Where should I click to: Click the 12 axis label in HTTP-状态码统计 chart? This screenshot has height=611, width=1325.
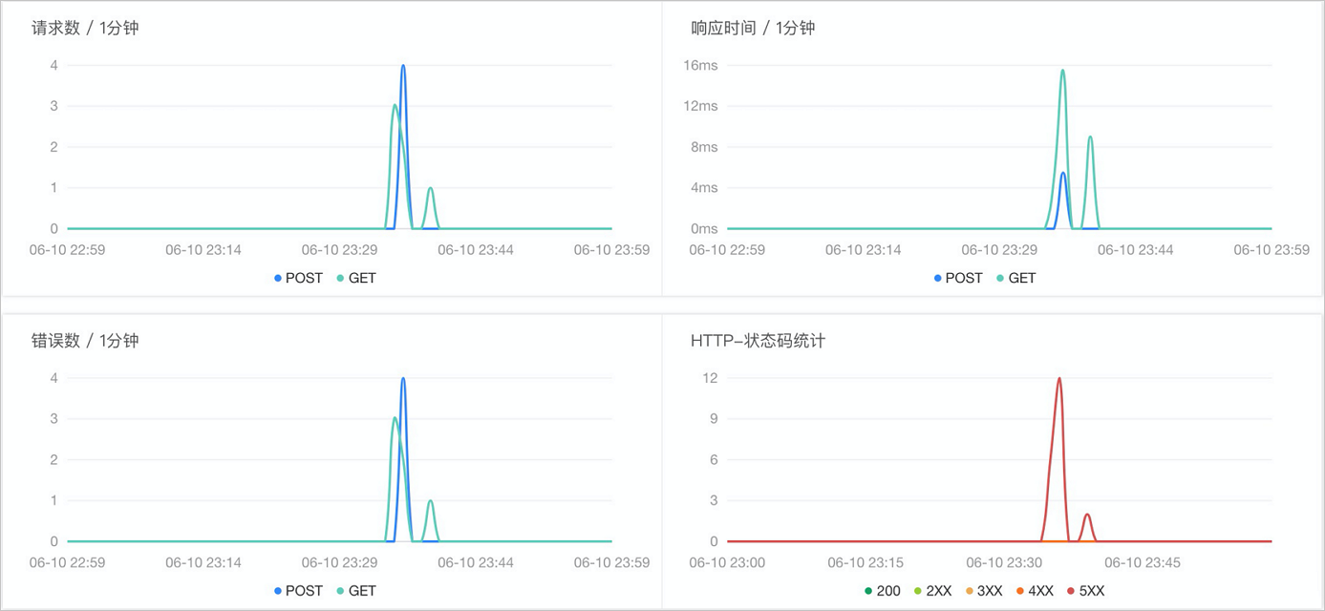710,379
